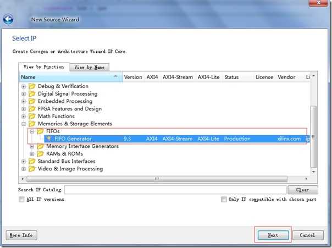
Task: Open More Info
Action: tap(21, 235)
